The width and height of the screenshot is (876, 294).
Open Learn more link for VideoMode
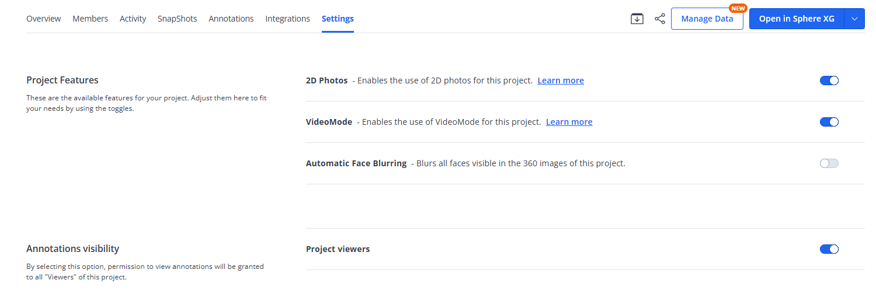(569, 122)
